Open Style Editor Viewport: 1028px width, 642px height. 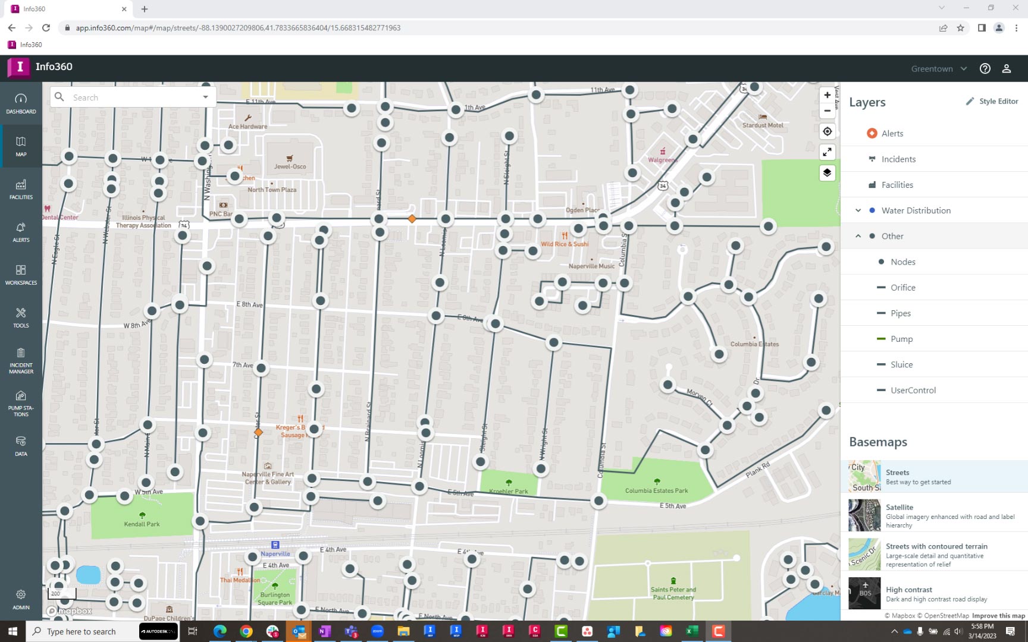click(x=992, y=102)
